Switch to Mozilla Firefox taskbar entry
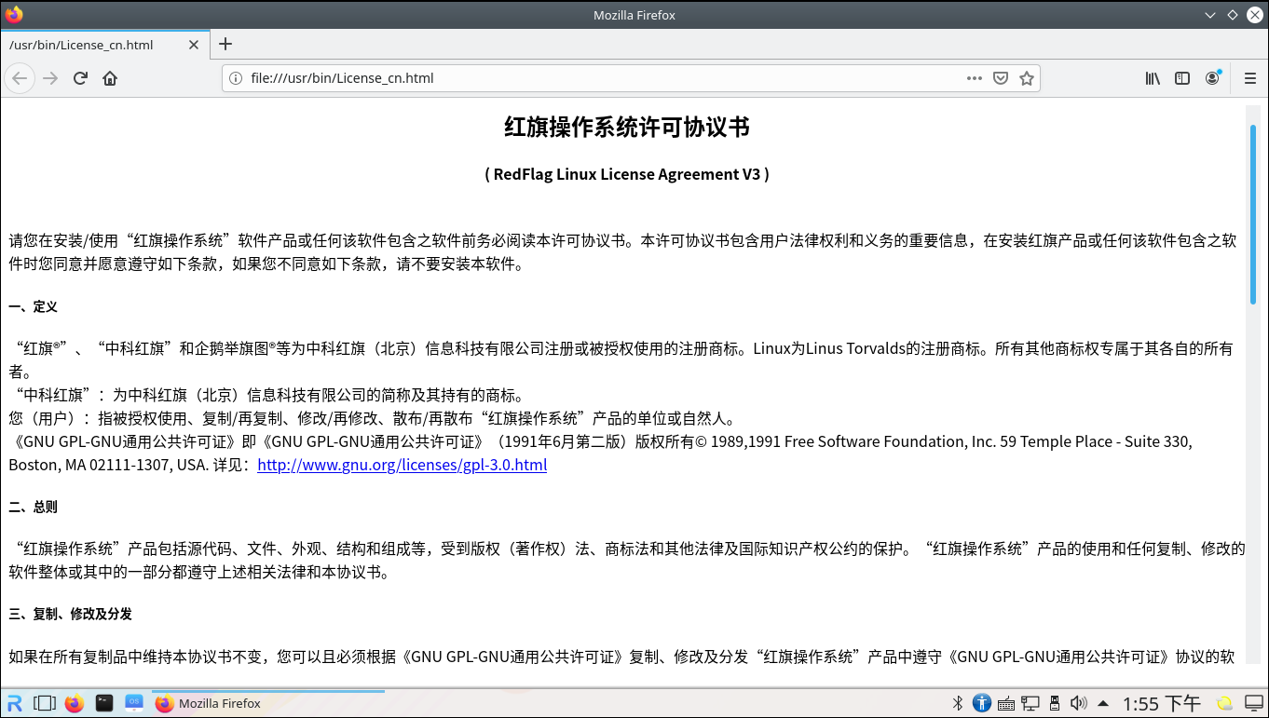The width and height of the screenshot is (1269, 718). click(266, 703)
